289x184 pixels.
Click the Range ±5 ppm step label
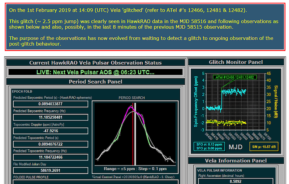click(x=134, y=168)
